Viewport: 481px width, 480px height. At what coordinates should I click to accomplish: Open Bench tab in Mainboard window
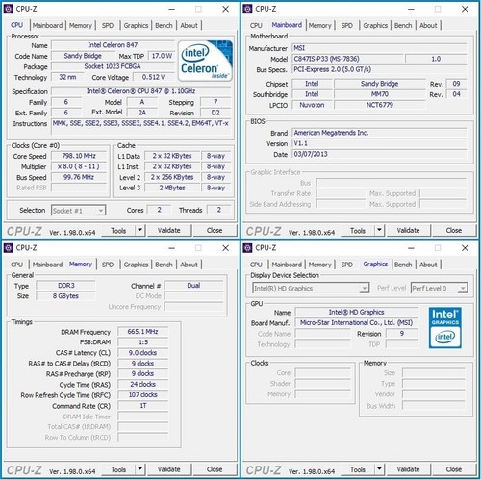(x=403, y=25)
